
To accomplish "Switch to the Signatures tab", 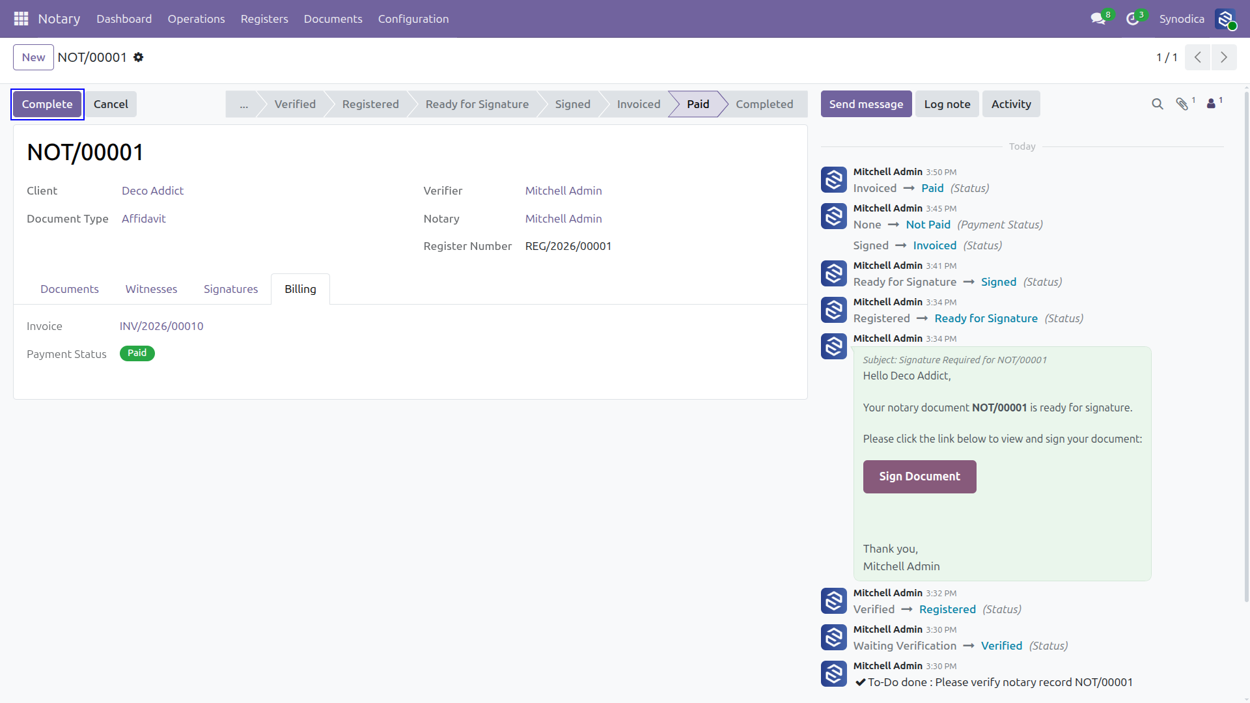I will point(230,289).
